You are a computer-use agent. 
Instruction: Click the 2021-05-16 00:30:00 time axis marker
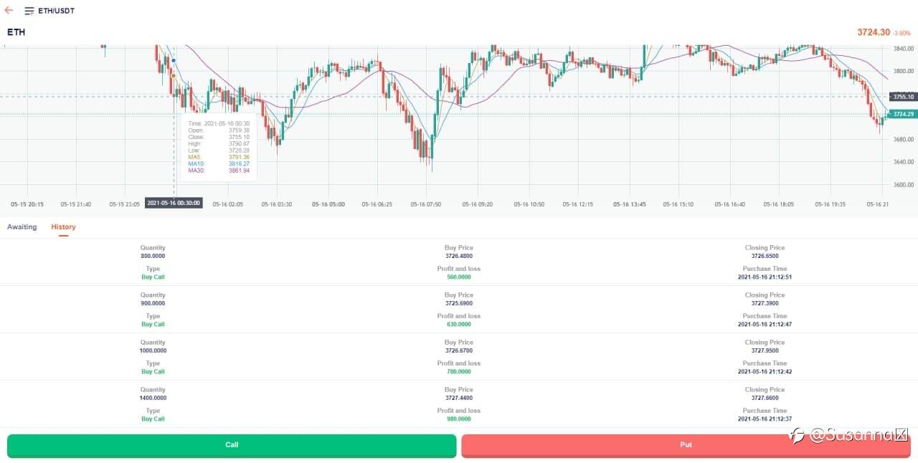[x=174, y=204]
